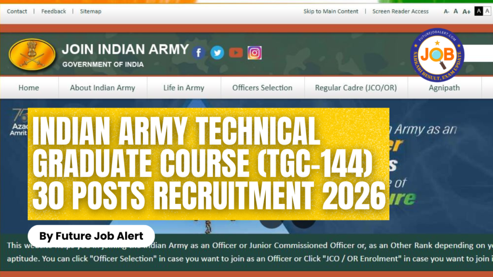This screenshot has height=277, width=493.
Task: Open the Twitter social icon
Action: coord(217,53)
